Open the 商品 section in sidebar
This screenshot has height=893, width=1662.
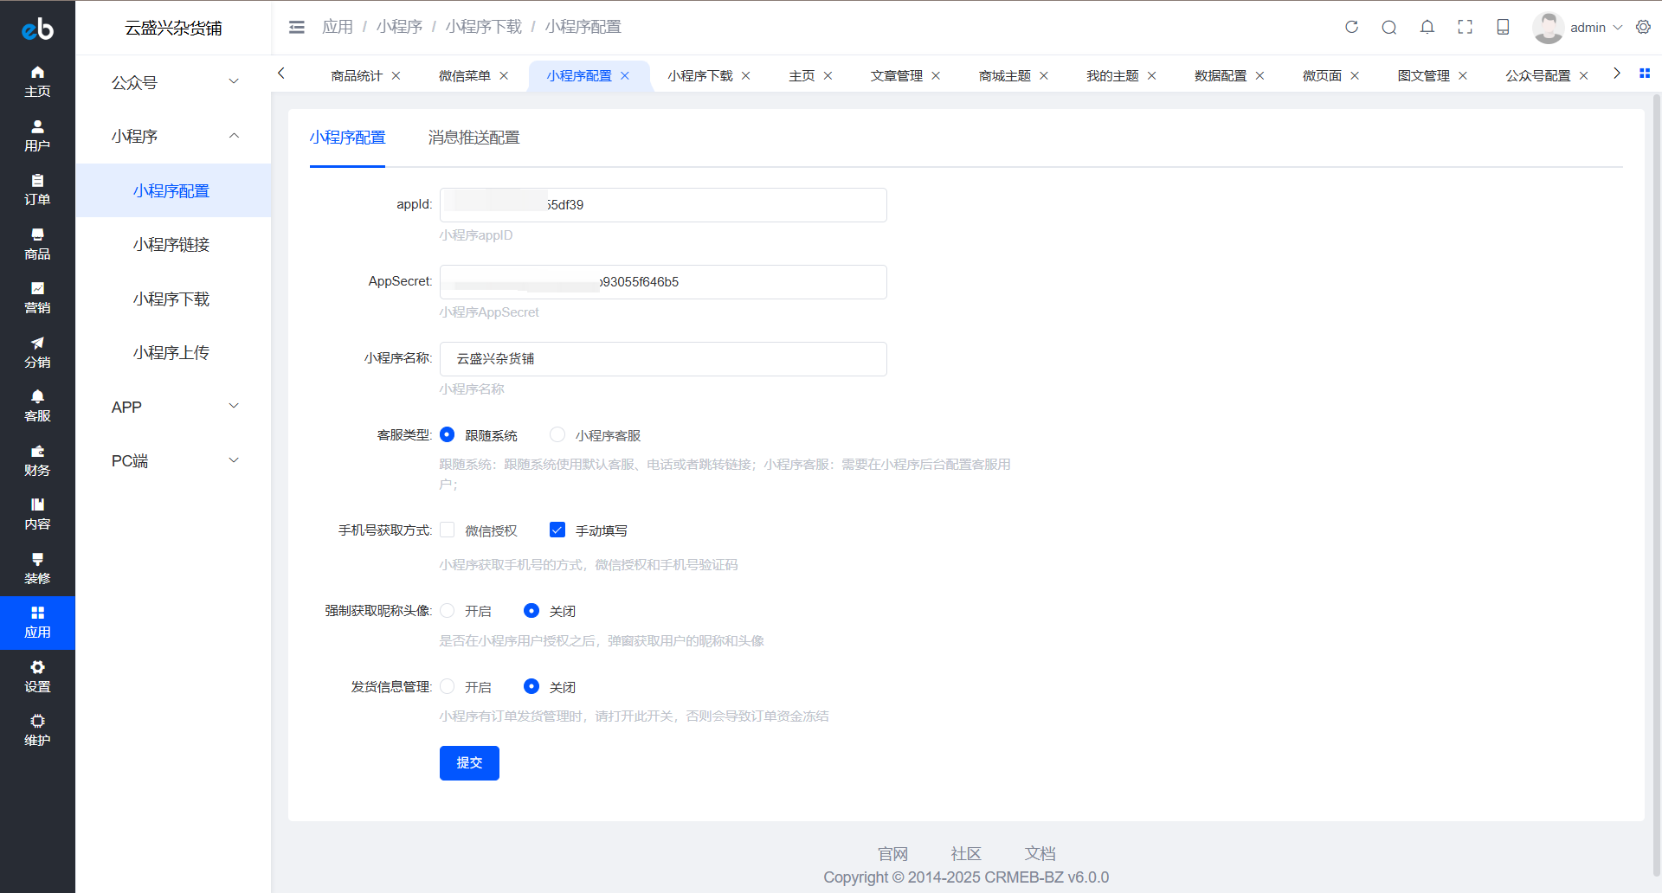tap(37, 243)
